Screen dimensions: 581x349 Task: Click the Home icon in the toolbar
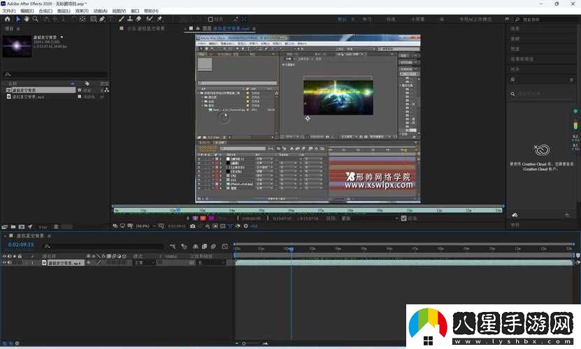pyautogui.click(x=6, y=19)
